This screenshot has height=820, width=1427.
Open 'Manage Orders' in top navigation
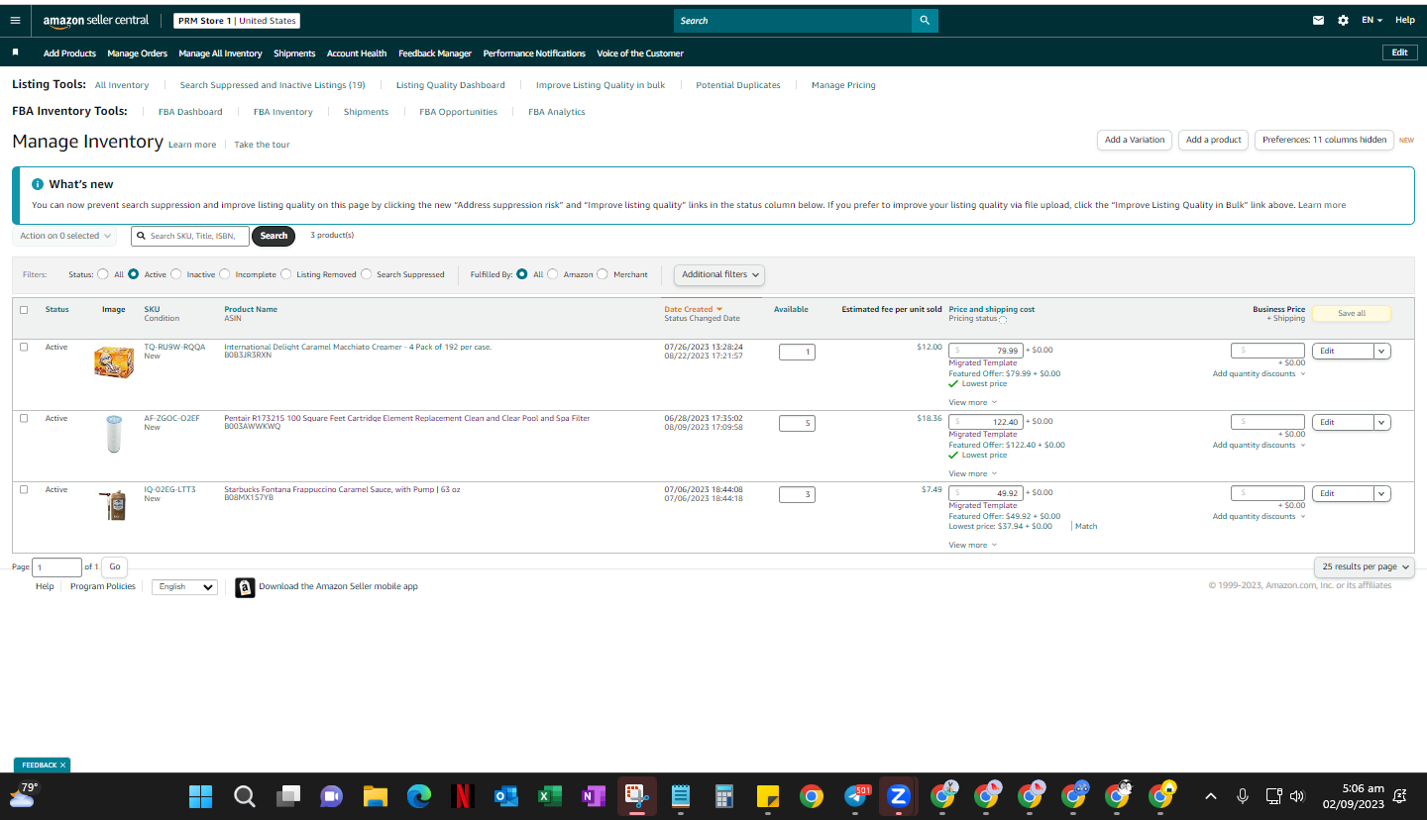click(x=137, y=53)
